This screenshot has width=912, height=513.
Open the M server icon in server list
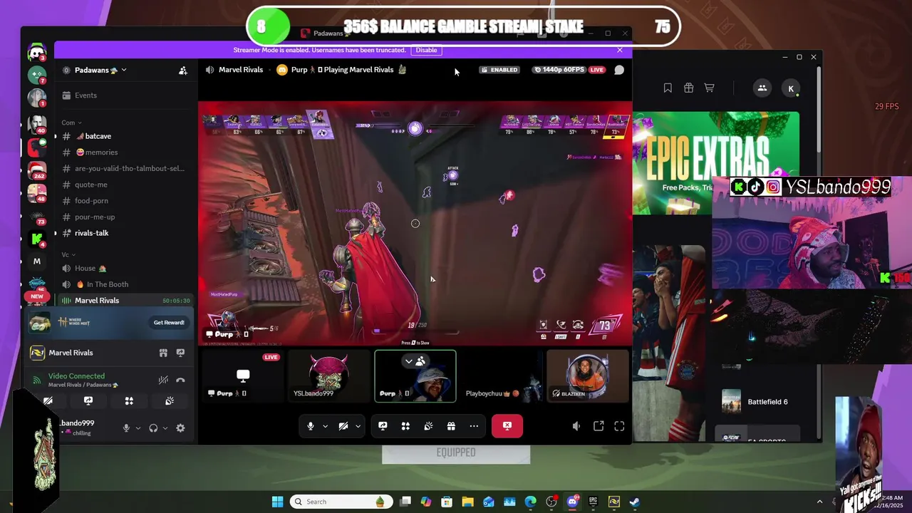[37, 261]
